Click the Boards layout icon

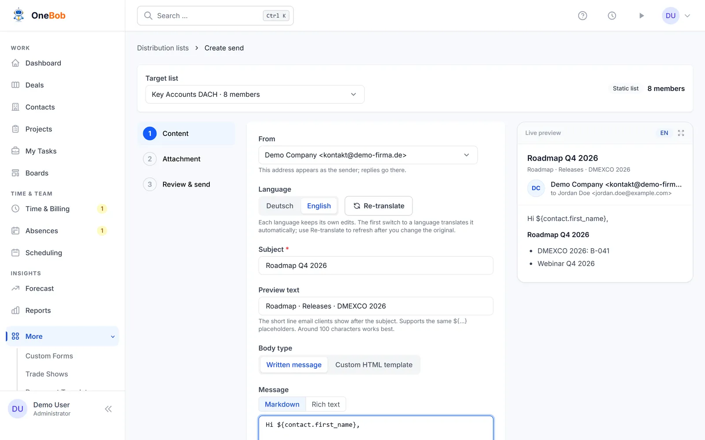pyautogui.click(x=15, y=173)
